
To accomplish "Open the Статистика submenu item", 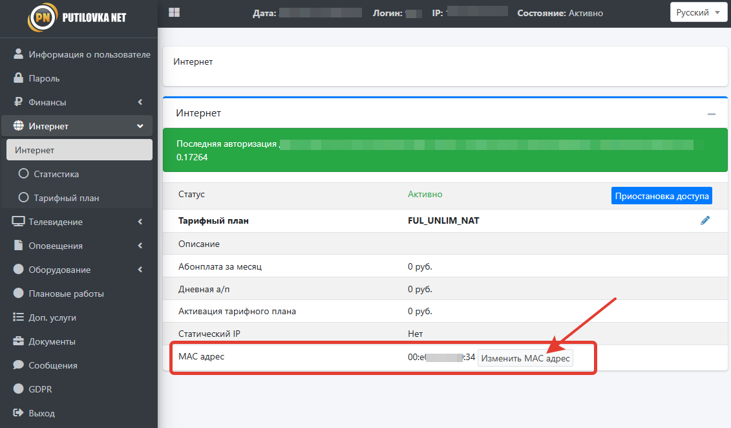I will click(x=79, y=173).
